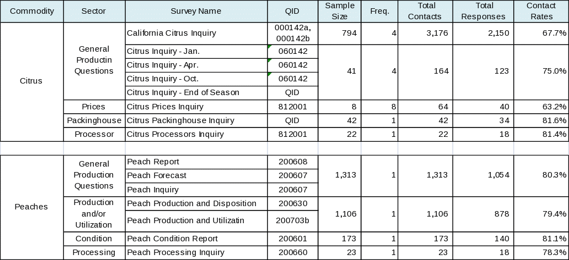569x260 pixels.
Task: Select the Peach Report cell
Action: coord(196,162)
